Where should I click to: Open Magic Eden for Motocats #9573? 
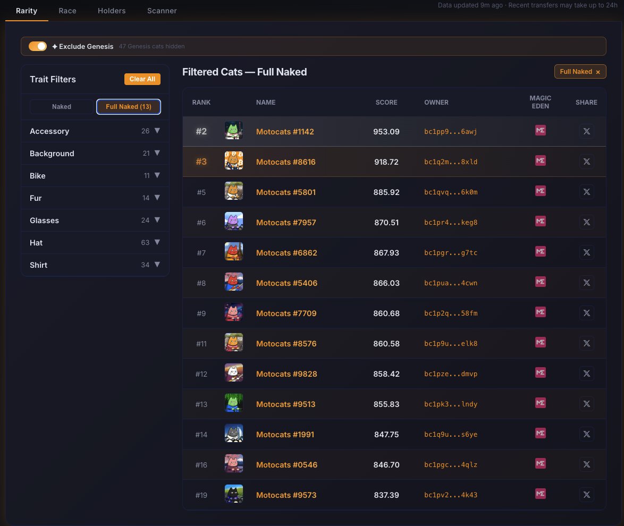pyautogui.click(x=540, y=494)
